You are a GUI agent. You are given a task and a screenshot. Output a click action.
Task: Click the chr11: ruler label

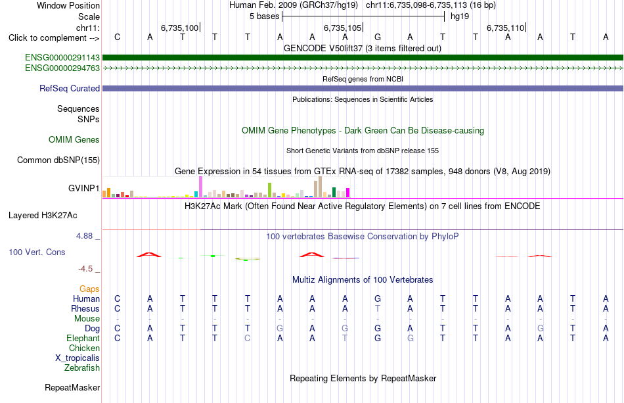click(88, 28)
